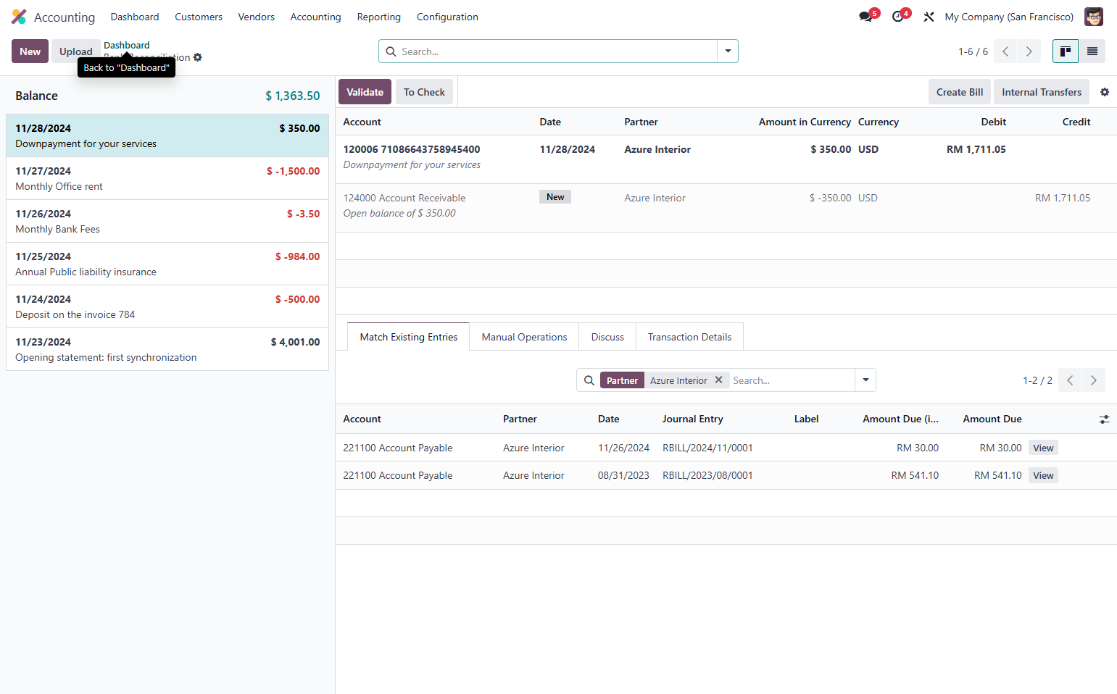Open the Accounting menu in the navbar
Screen dimensions: 1117x694
[315, 17]
